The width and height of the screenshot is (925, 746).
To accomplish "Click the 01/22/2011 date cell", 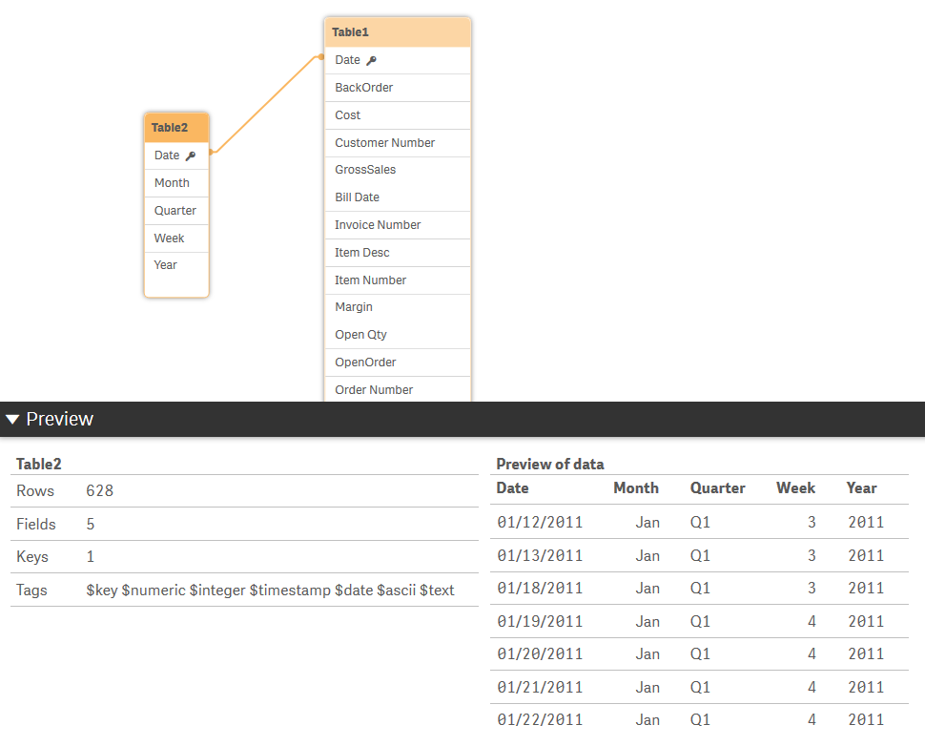I will (540, 720).
